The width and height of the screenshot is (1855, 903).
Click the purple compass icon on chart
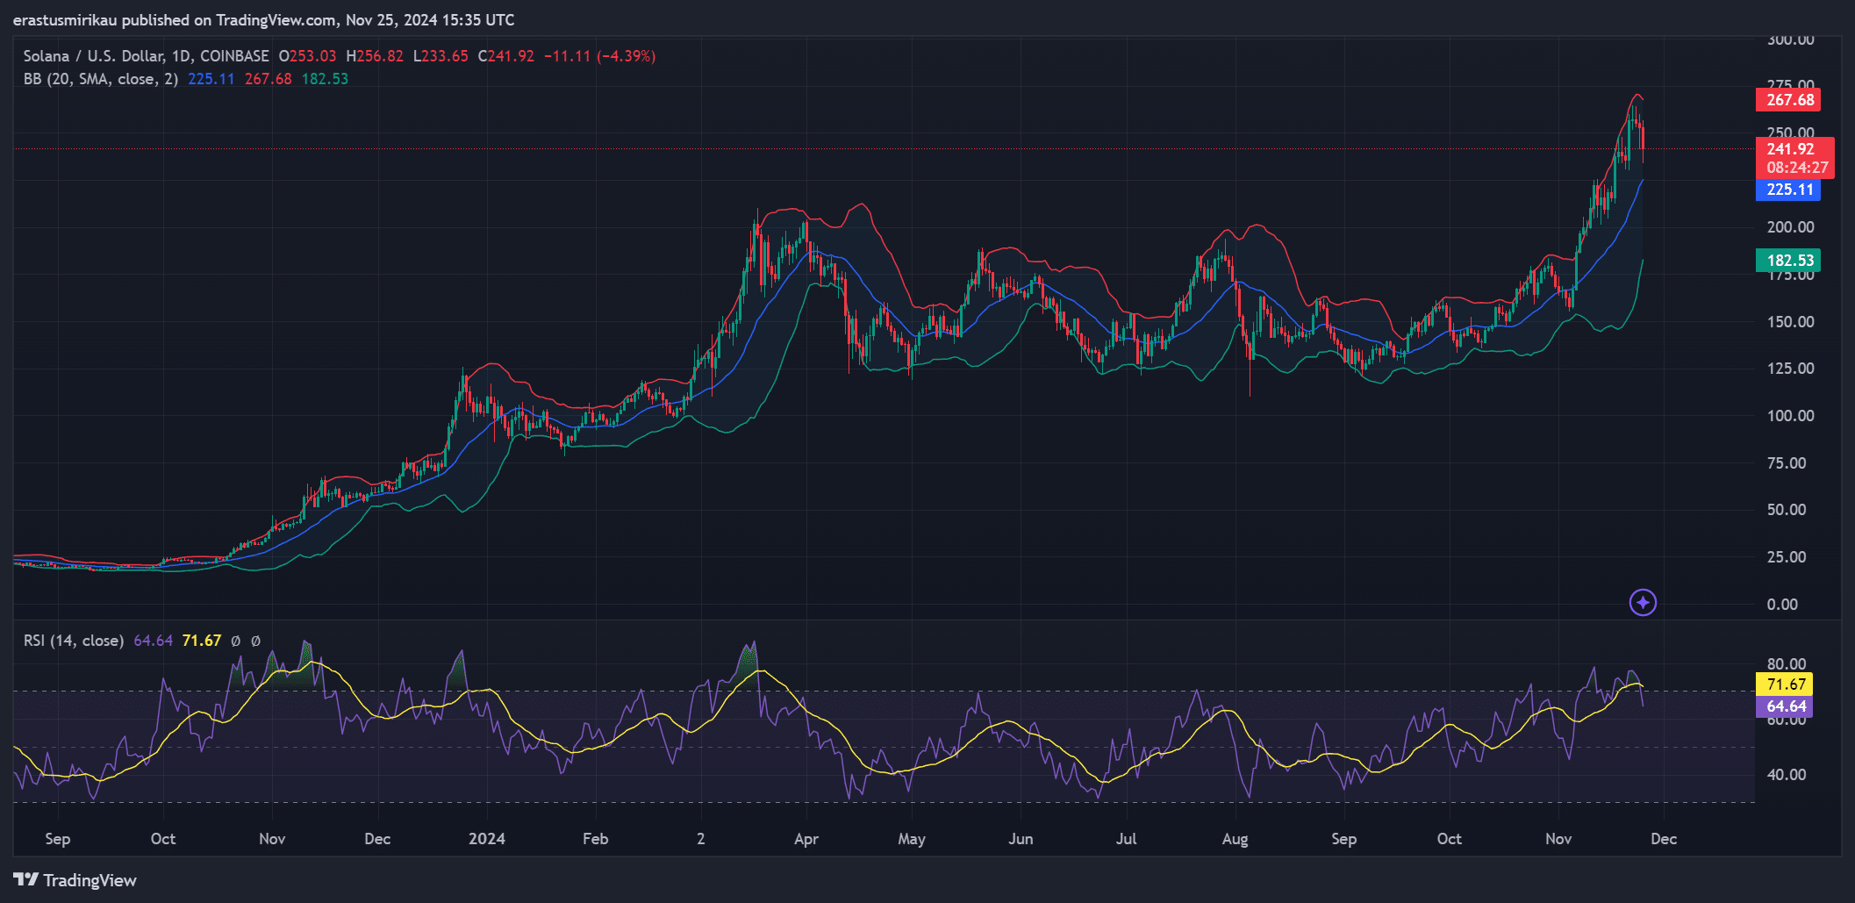[1643, 603]
